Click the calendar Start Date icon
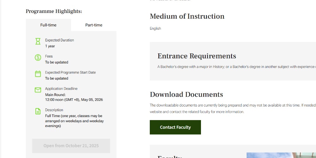The image size is (316, 158). click(38, 74)
